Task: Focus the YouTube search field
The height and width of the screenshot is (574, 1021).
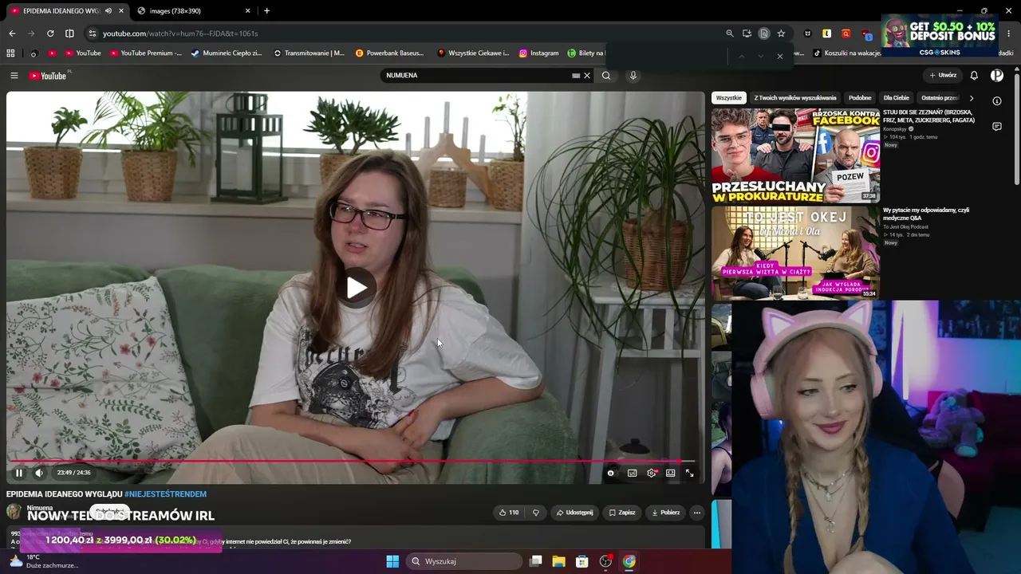Action: (x=477, y=76)
